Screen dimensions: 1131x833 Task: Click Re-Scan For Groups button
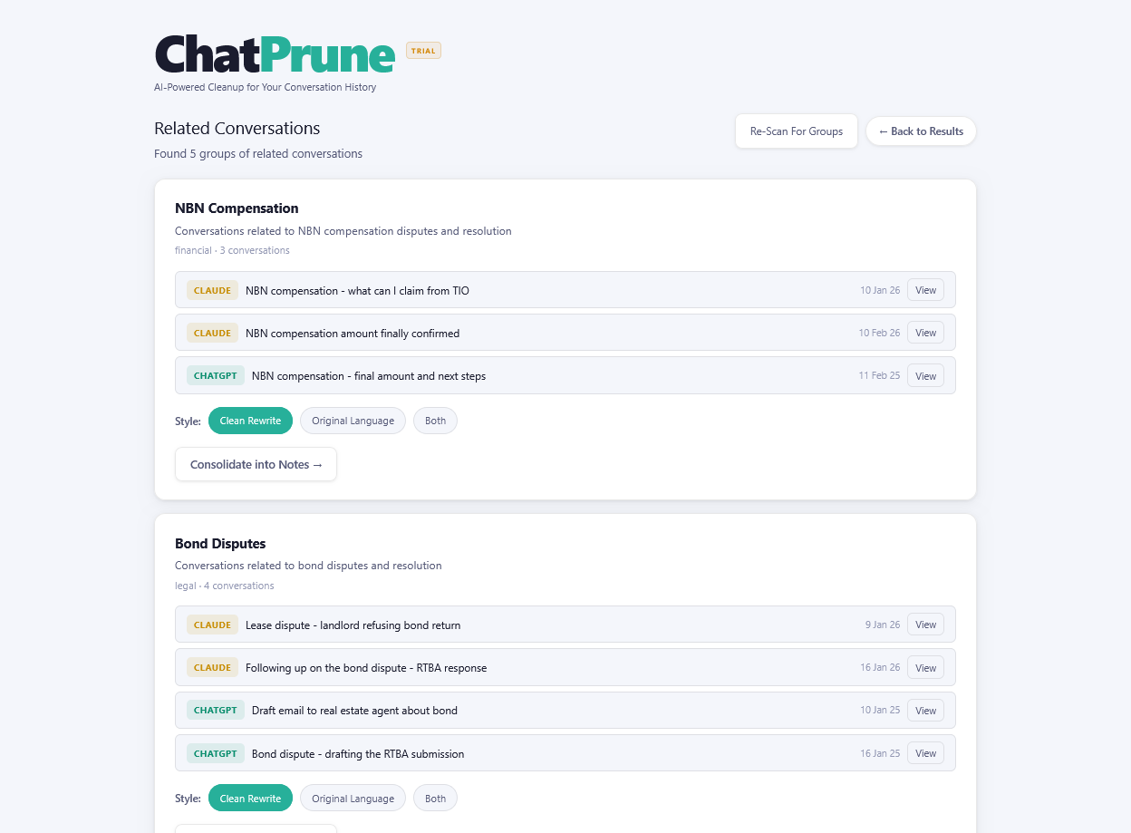(x=797, y=131)
